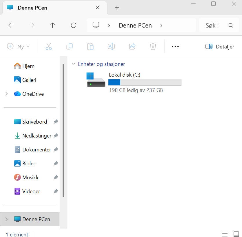The image size is (242, 237).
Task: Toggle the Detaljer details pane
Action: pyautogui.click(x=220, y=46)
